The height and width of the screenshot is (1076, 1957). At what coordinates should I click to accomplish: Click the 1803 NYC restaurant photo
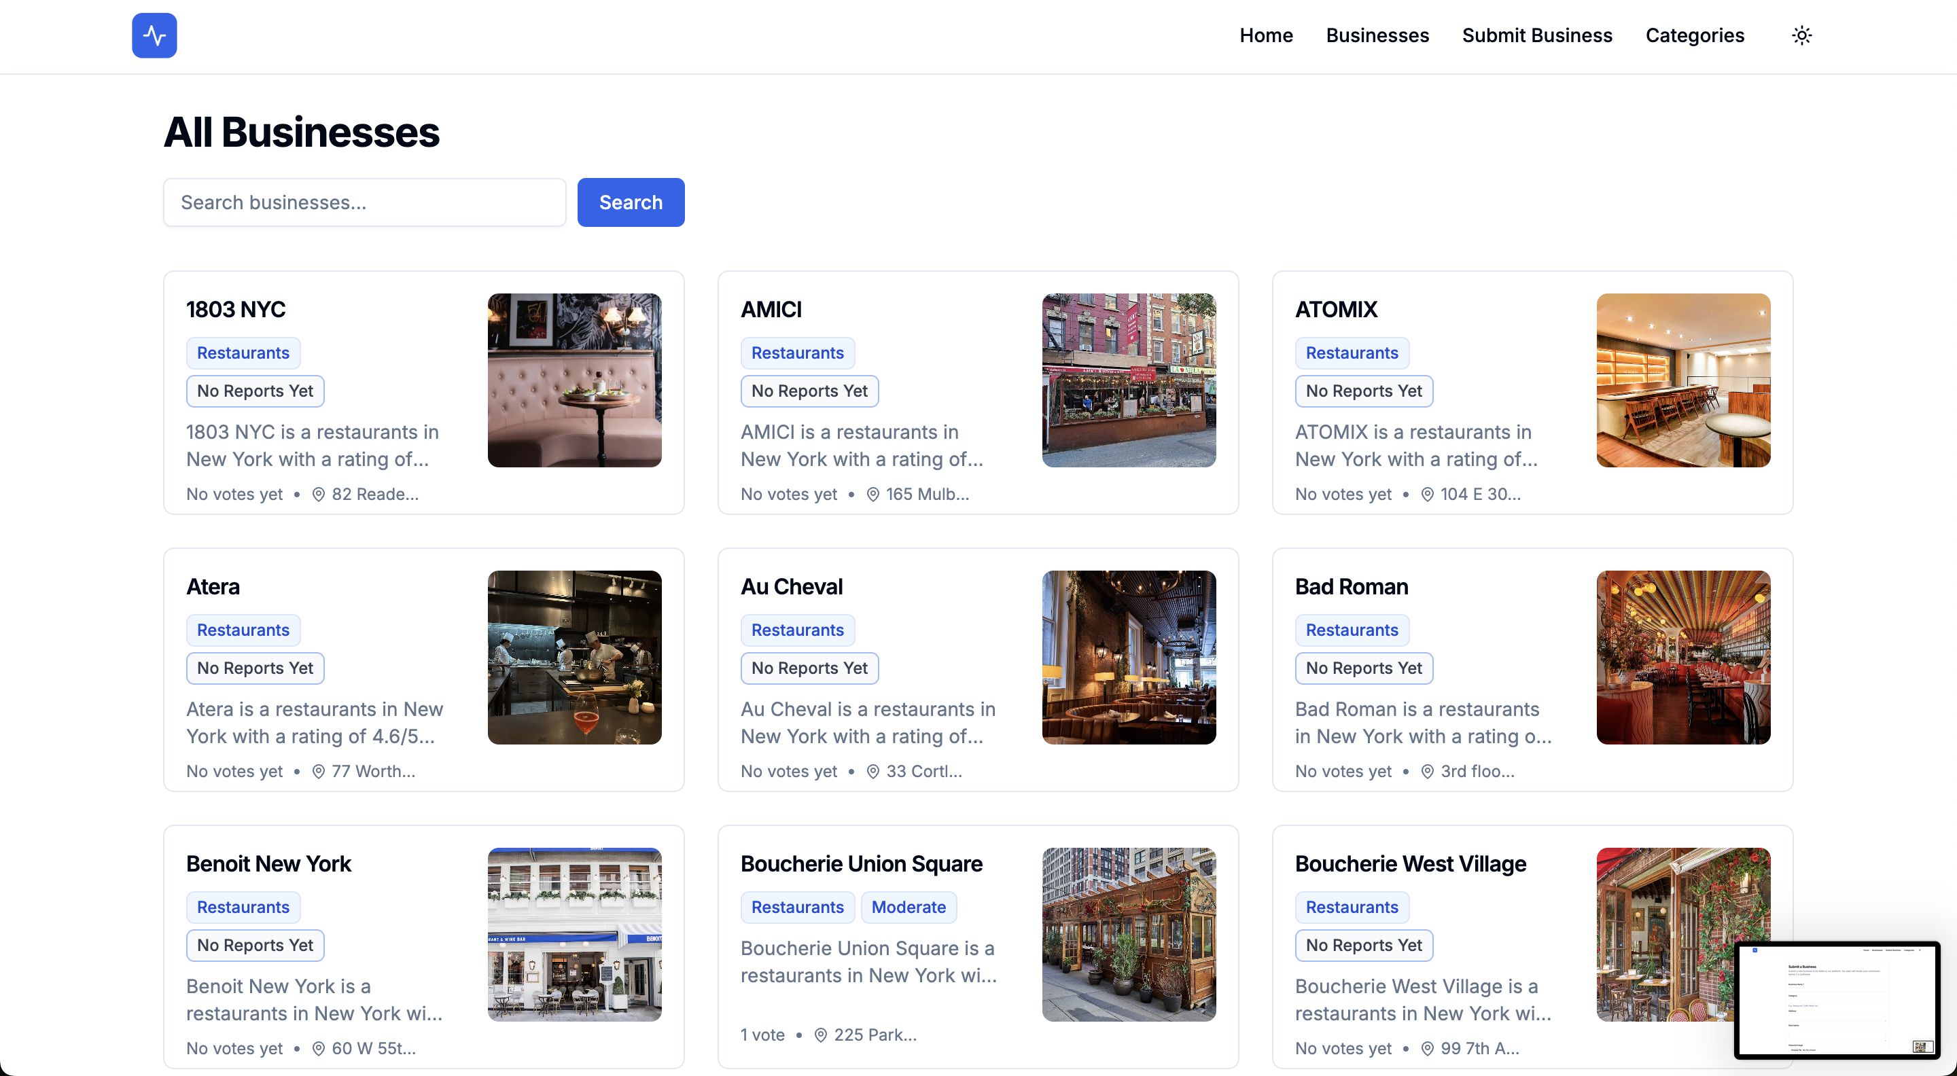click(574, 380)
